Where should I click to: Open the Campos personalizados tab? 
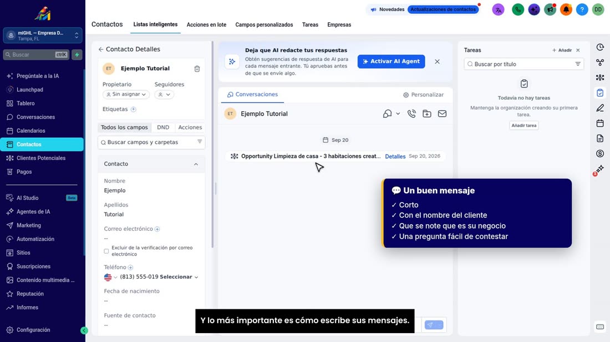[x=264, y=25]
